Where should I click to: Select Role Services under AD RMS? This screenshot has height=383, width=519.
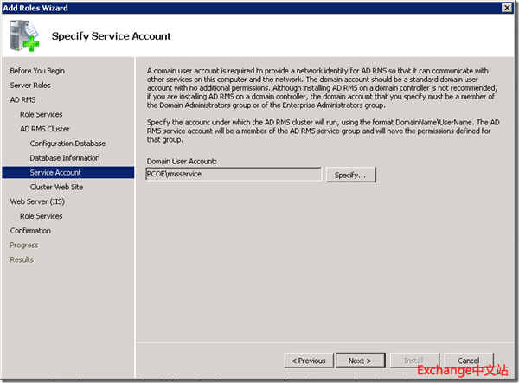41,114
